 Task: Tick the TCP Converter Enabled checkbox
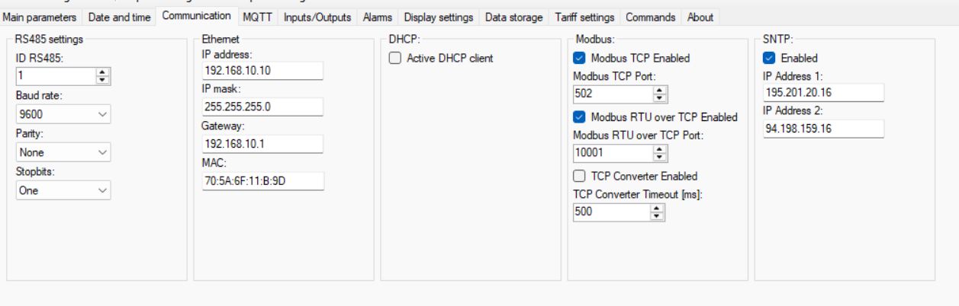[x=580, y=176]
